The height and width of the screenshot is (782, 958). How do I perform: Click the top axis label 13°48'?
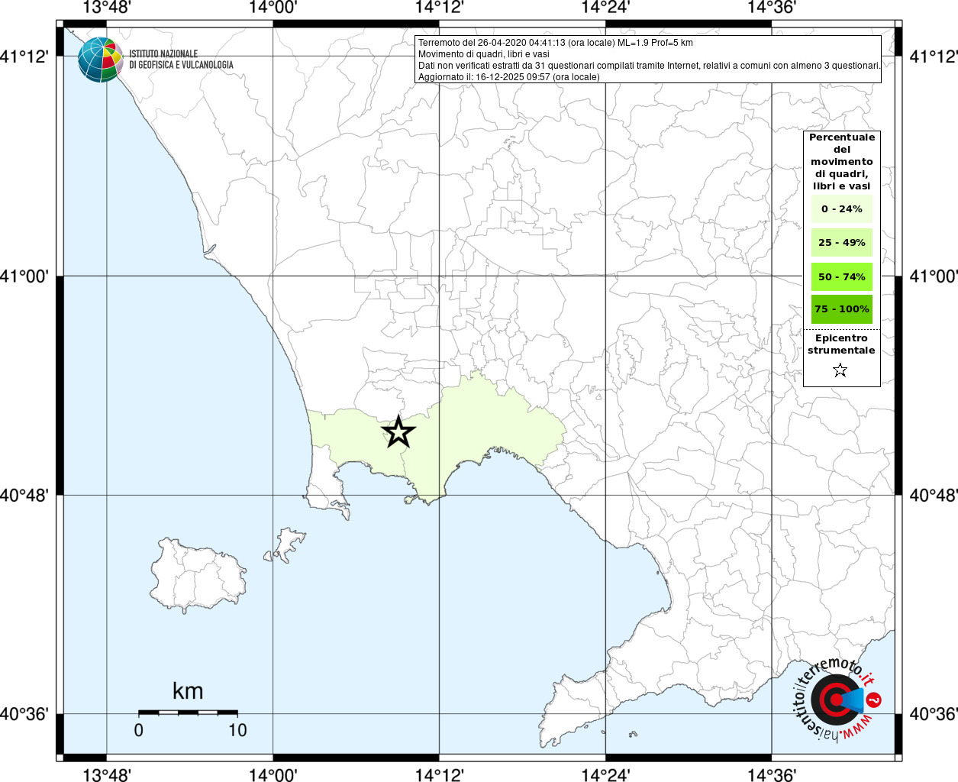tap(106, 8)
